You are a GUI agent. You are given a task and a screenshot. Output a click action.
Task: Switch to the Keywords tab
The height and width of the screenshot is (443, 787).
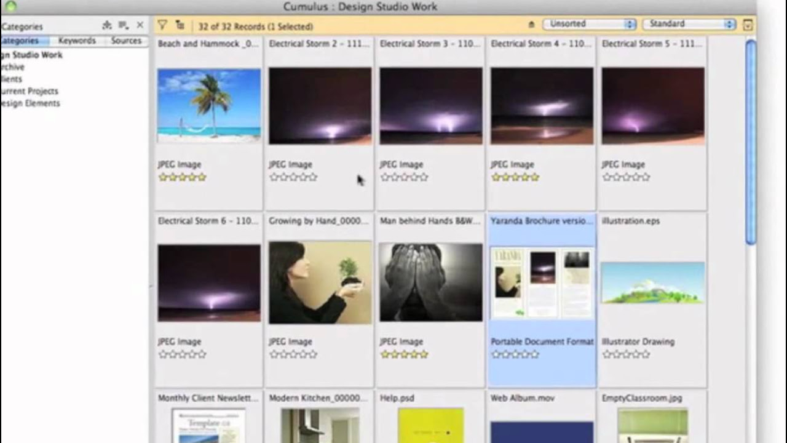tap(77, 41)
